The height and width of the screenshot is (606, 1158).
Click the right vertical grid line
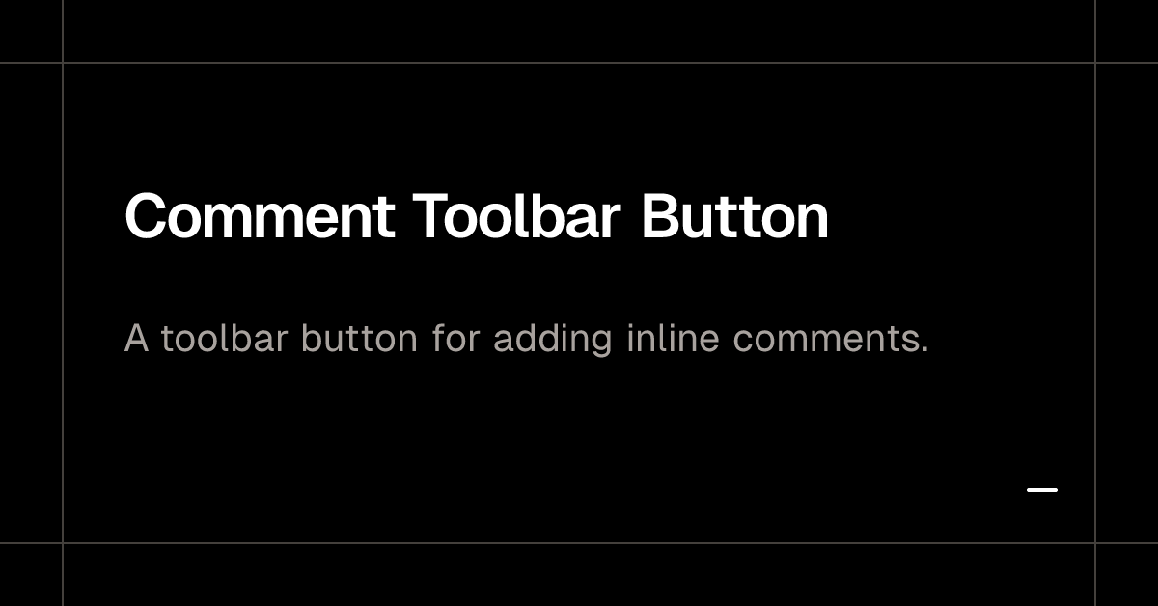pyautogui.click(x=1095, y=303)
